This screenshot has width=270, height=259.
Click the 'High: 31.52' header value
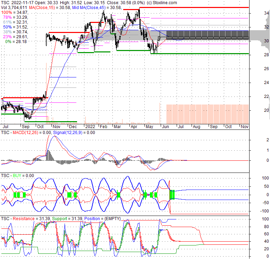(x=71, y=3)
